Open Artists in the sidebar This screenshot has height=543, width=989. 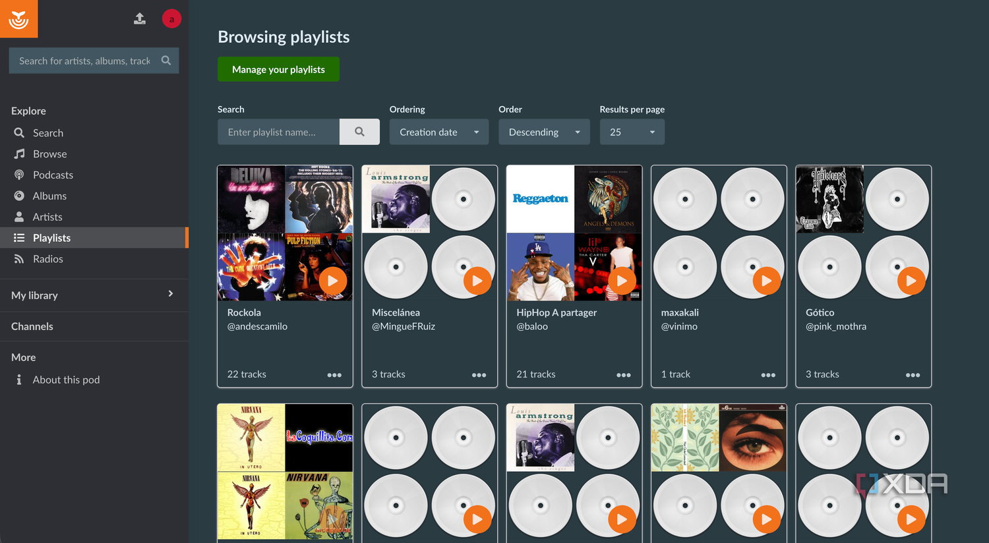point(94,217)
